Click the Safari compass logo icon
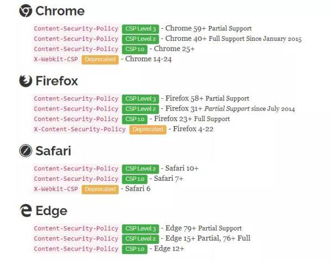Screen dimensions: 332x261 (x=25, y=151)
